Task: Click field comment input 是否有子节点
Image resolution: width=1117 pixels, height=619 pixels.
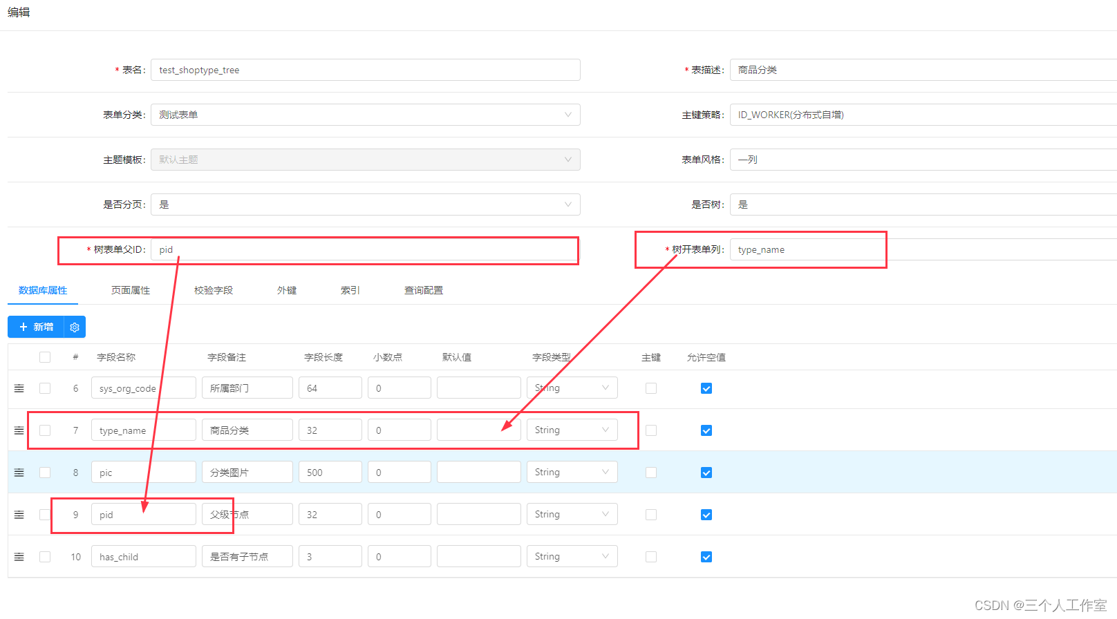Action: [247, 556]
